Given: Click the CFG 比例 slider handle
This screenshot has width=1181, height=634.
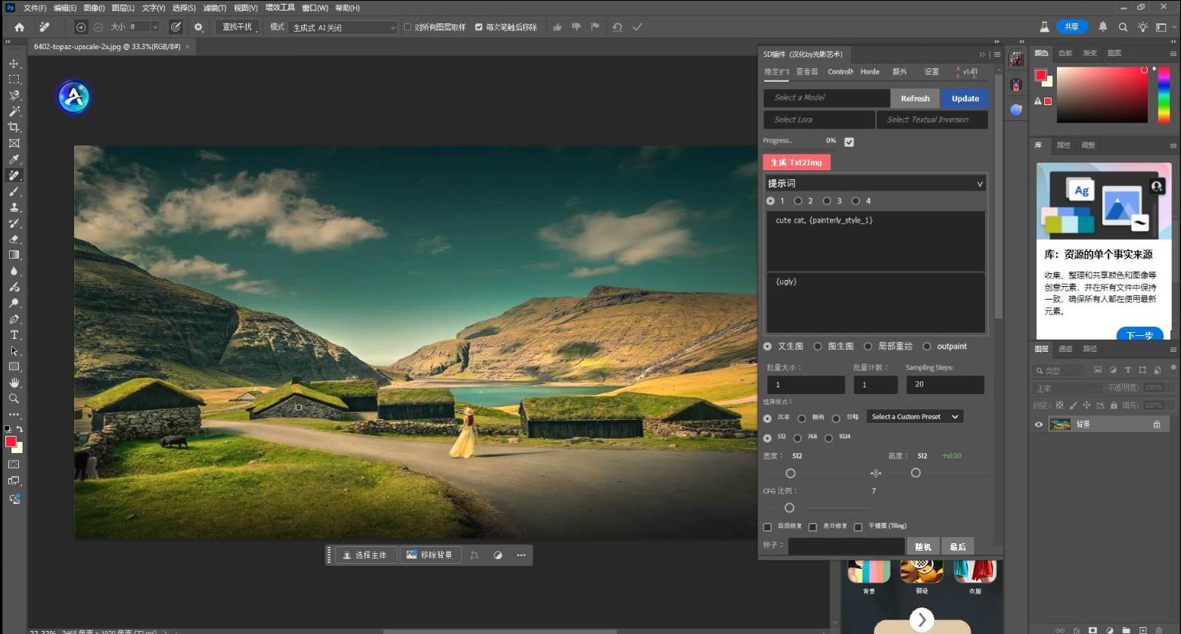Looking at the screenshot, I should (x=789, y=508).
